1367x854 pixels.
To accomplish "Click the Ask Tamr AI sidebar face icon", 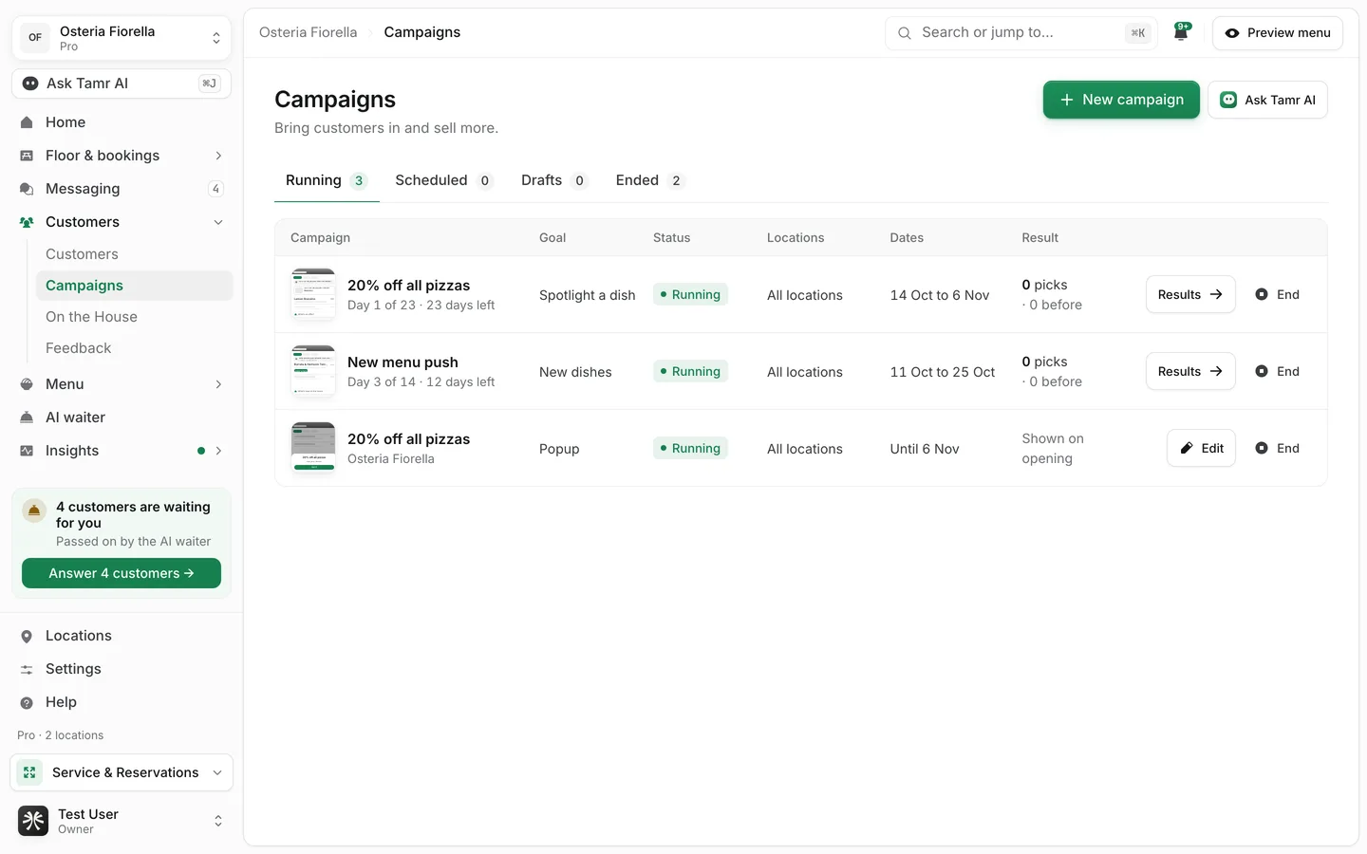I will pyautogui.click(x=30, y=84).
